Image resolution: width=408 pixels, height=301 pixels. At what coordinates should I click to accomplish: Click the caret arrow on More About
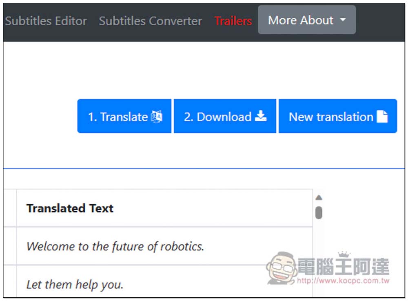(343, 20)
